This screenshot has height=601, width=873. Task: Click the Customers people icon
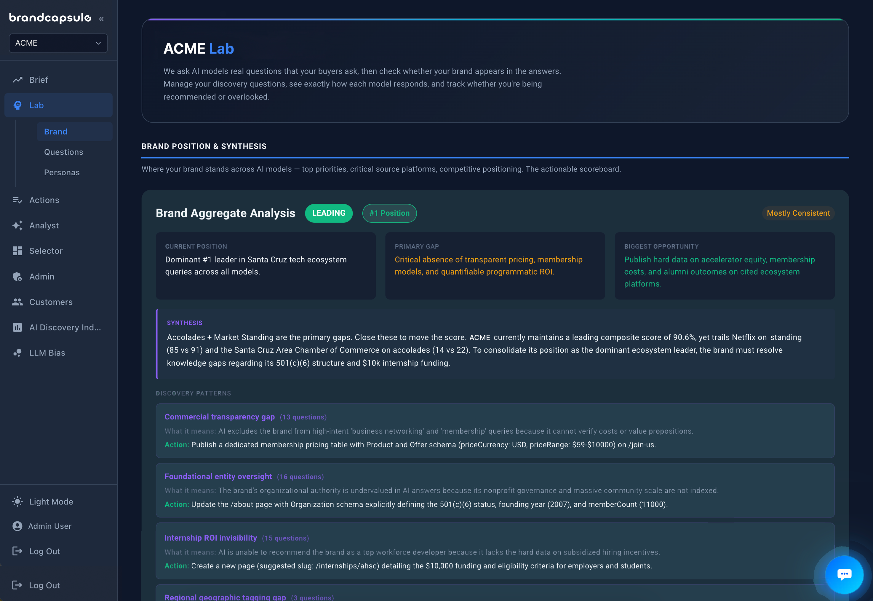(x=17, y=302)
